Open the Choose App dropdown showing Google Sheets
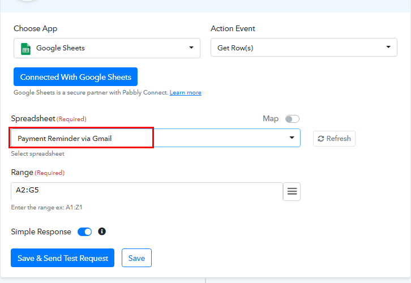The image size is (411, 283). (107, 48)
